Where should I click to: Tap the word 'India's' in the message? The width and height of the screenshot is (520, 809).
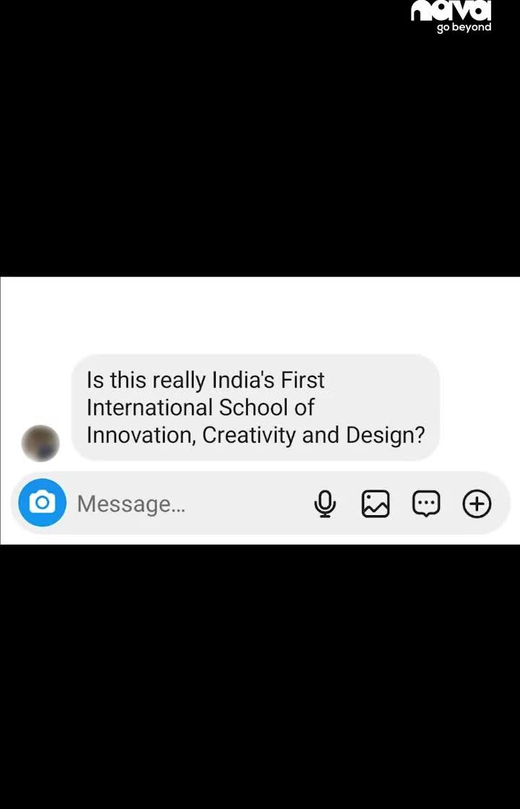[x=243, y=380]
